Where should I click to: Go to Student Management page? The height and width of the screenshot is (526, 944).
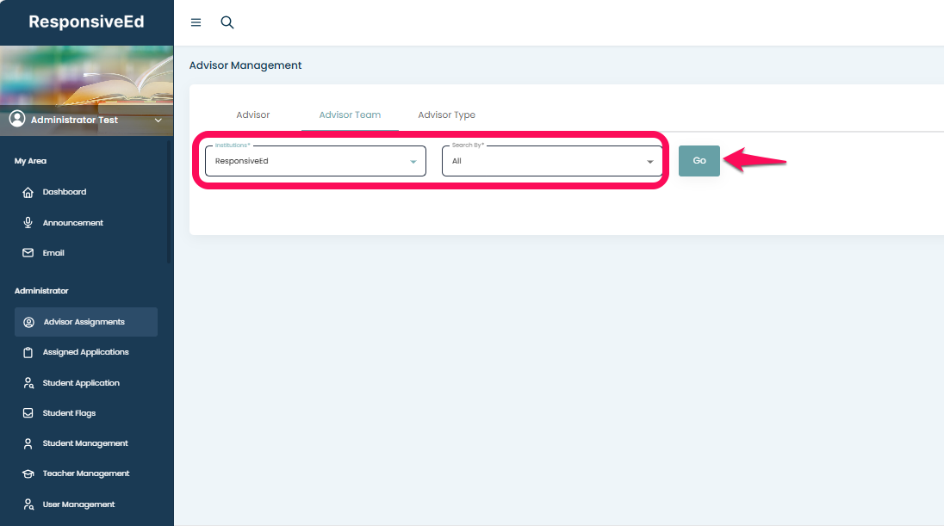[x=85, y=443]
